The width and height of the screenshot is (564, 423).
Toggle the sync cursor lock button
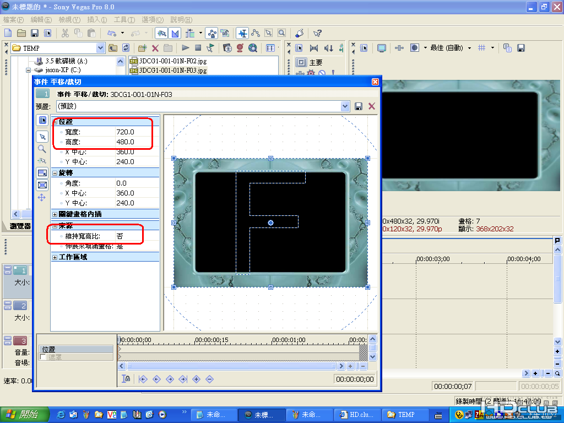tap(126, 379)
